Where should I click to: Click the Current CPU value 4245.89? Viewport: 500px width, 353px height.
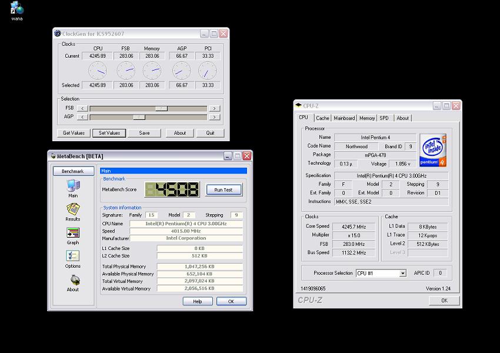(97, 56)
